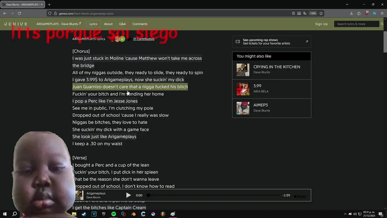This screenshot has height=218, width=387.
Task: Switch to the About tab
Action: 108,24
